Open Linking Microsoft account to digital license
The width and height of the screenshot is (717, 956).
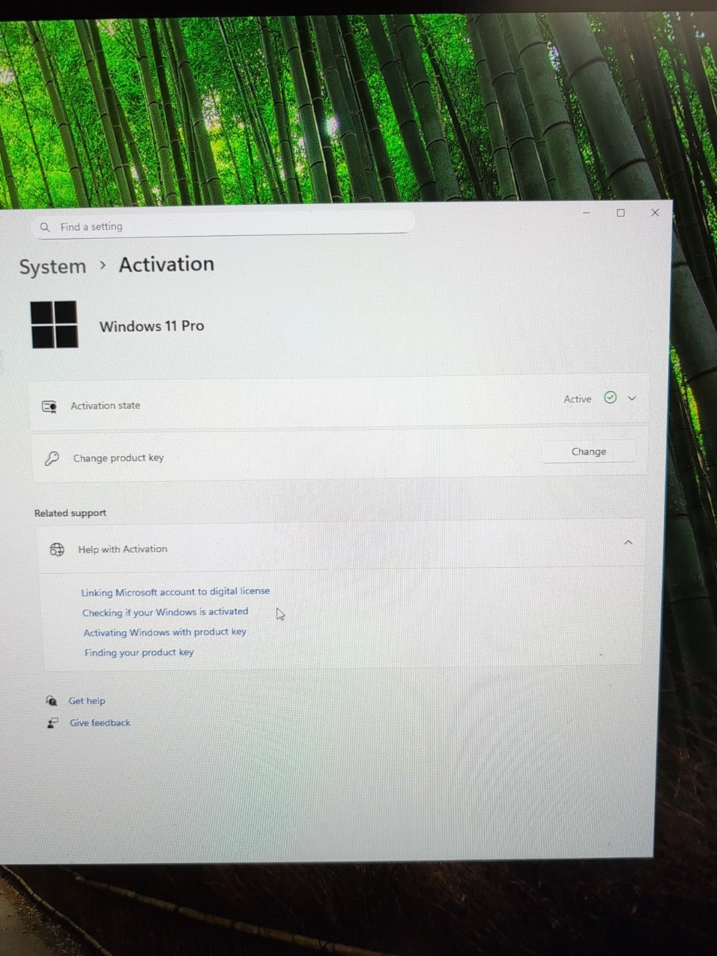pos(176,592)
